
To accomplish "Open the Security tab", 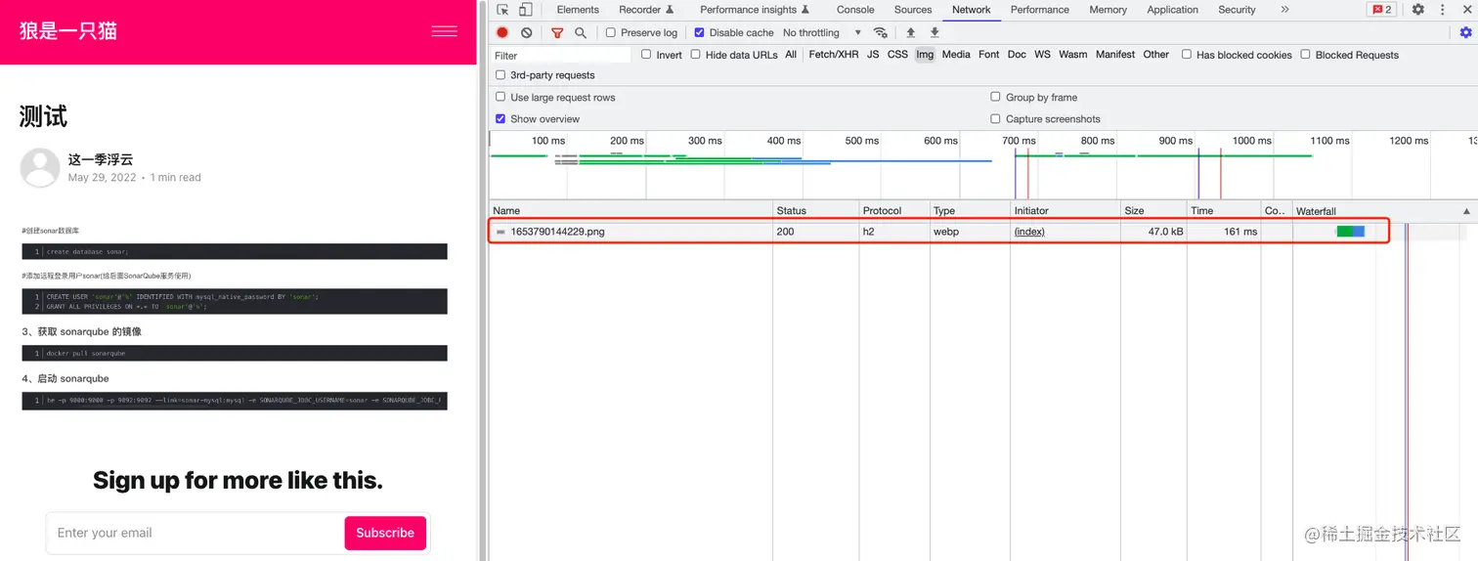I will pyautogui.click(x=1237, y=10).
